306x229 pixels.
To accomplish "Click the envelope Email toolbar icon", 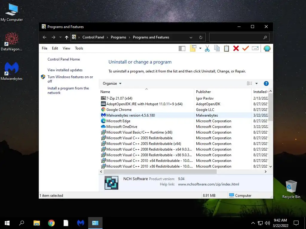I will [255, 48].
